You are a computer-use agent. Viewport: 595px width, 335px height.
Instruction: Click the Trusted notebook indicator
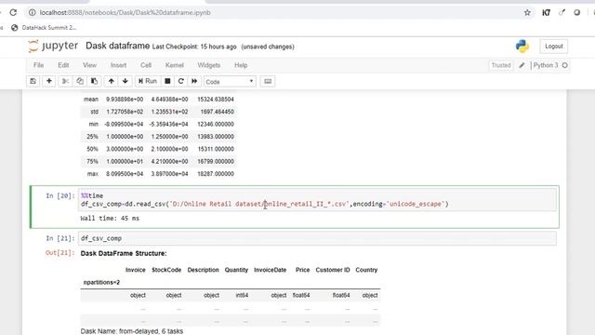click(501, 65)
